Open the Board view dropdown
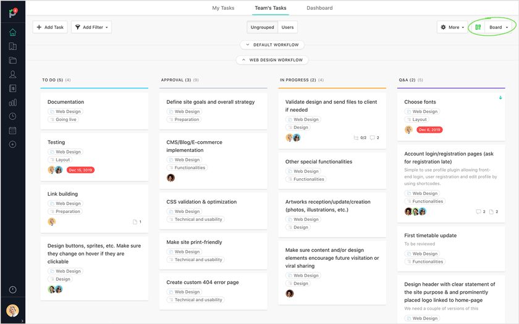Image resolution: width=519 pixels, height=324 pixels. point(499,27)
